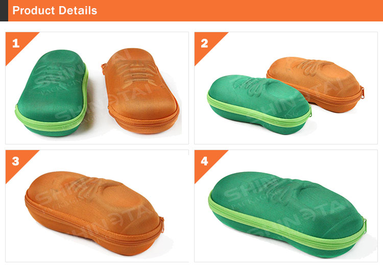The width and height of the screenshot is (383, 270).
Task: Select the orange badge numbered 2
Action: click(x=205, y=43)
